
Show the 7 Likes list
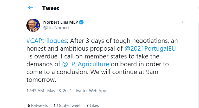click(93, 105)
